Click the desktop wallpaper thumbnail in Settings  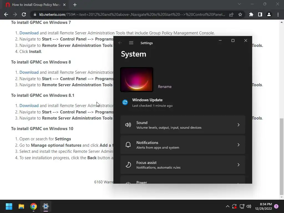136,80
